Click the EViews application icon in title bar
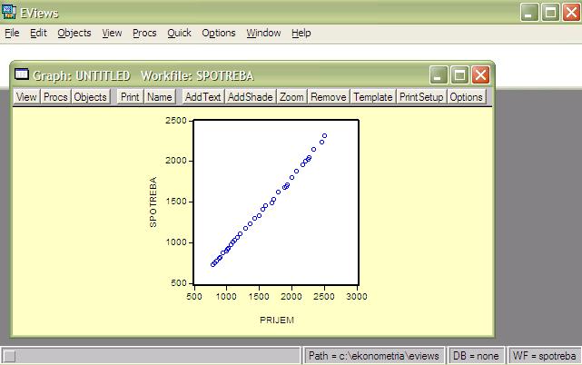Screen dimensions: 582x365 pyautogui.click(x=10, y=12)
